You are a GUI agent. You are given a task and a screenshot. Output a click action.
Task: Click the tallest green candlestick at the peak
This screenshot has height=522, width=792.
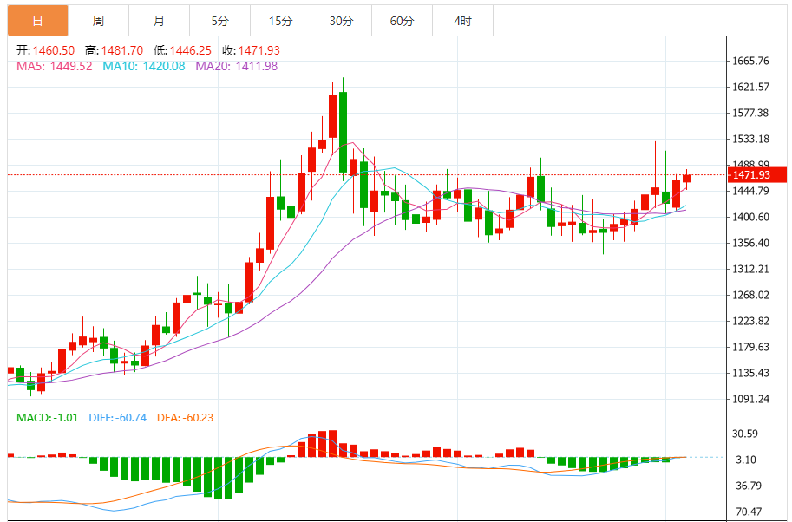[343, 133]
